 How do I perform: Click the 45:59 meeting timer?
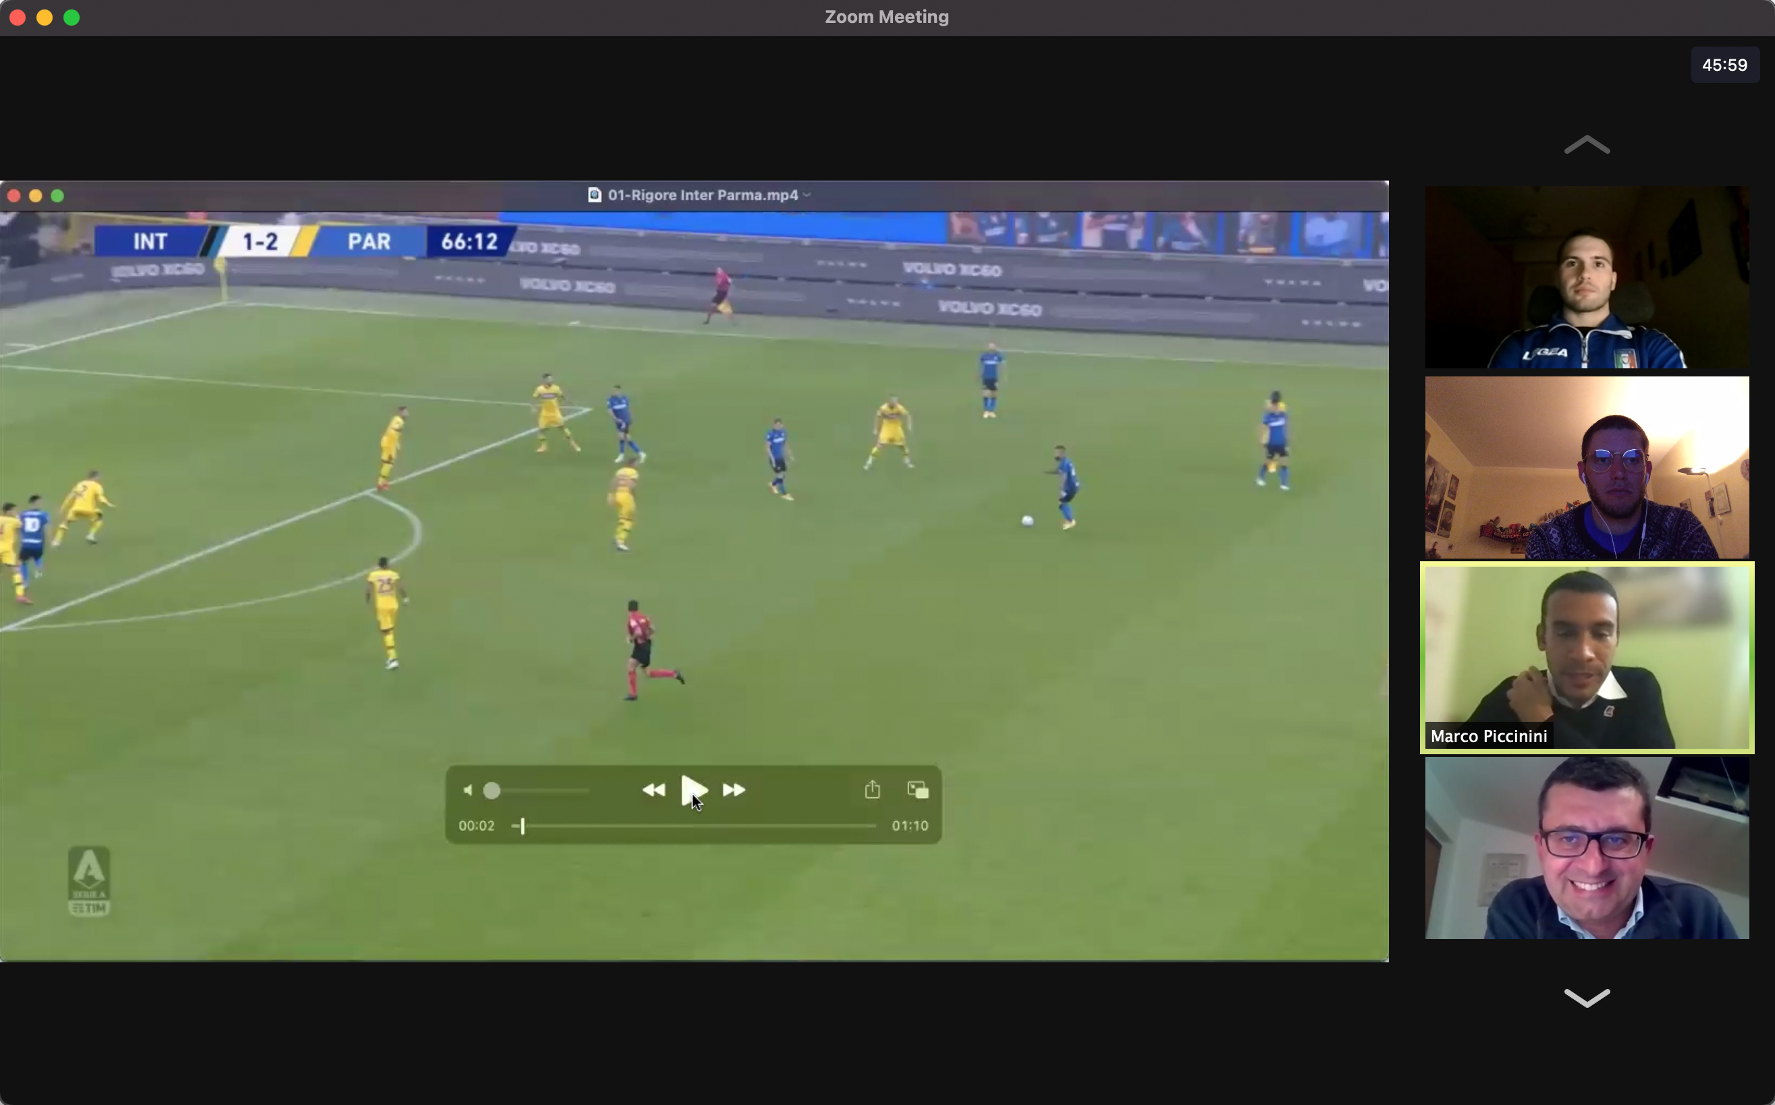(x=1724, y=65)
